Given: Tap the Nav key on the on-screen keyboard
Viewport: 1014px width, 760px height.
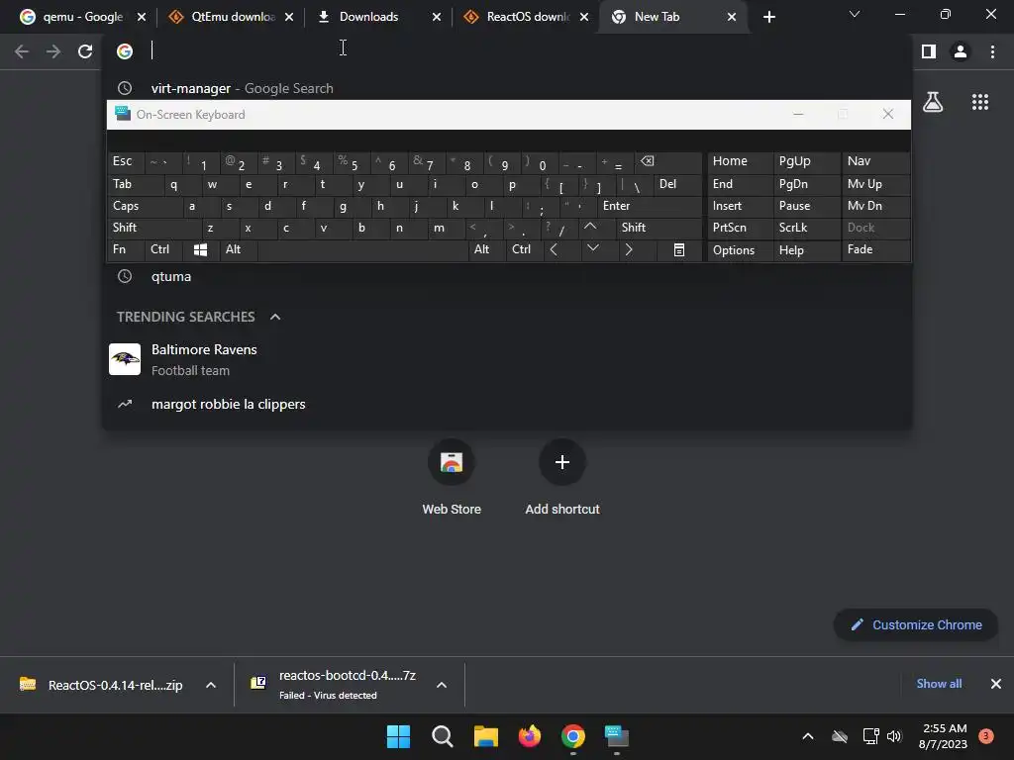Looking at the screenshot, I should 875,161.
